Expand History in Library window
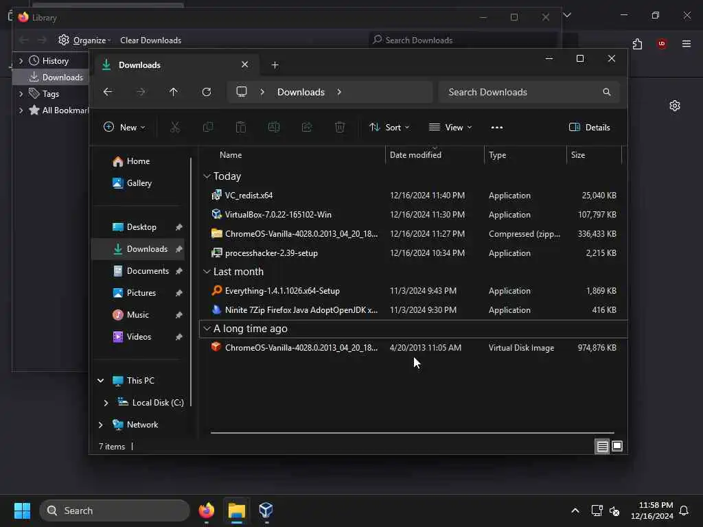Image resolution: width=703 pixels, height=527 pixels. click(x=21, y=61)
